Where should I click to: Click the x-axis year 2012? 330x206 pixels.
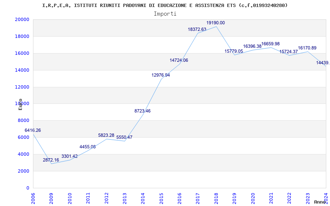(106, 198)
